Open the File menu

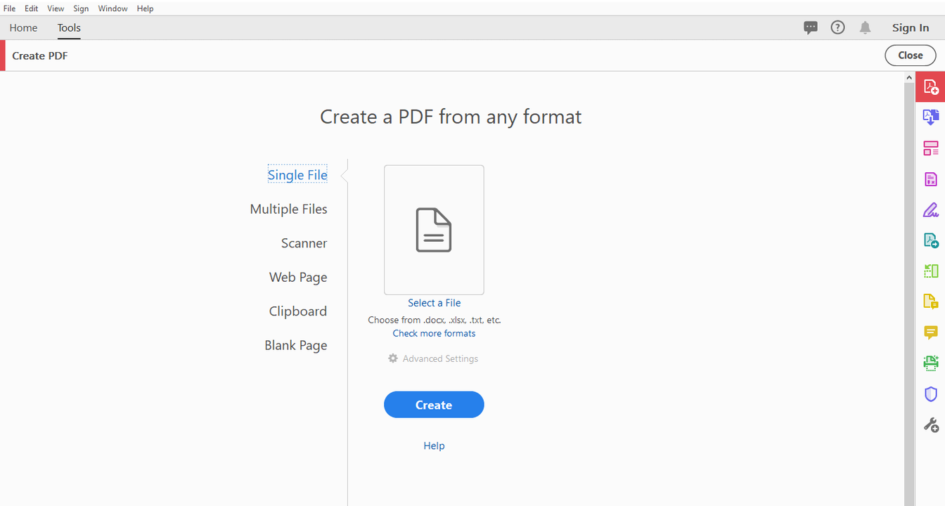pos(9,8)
